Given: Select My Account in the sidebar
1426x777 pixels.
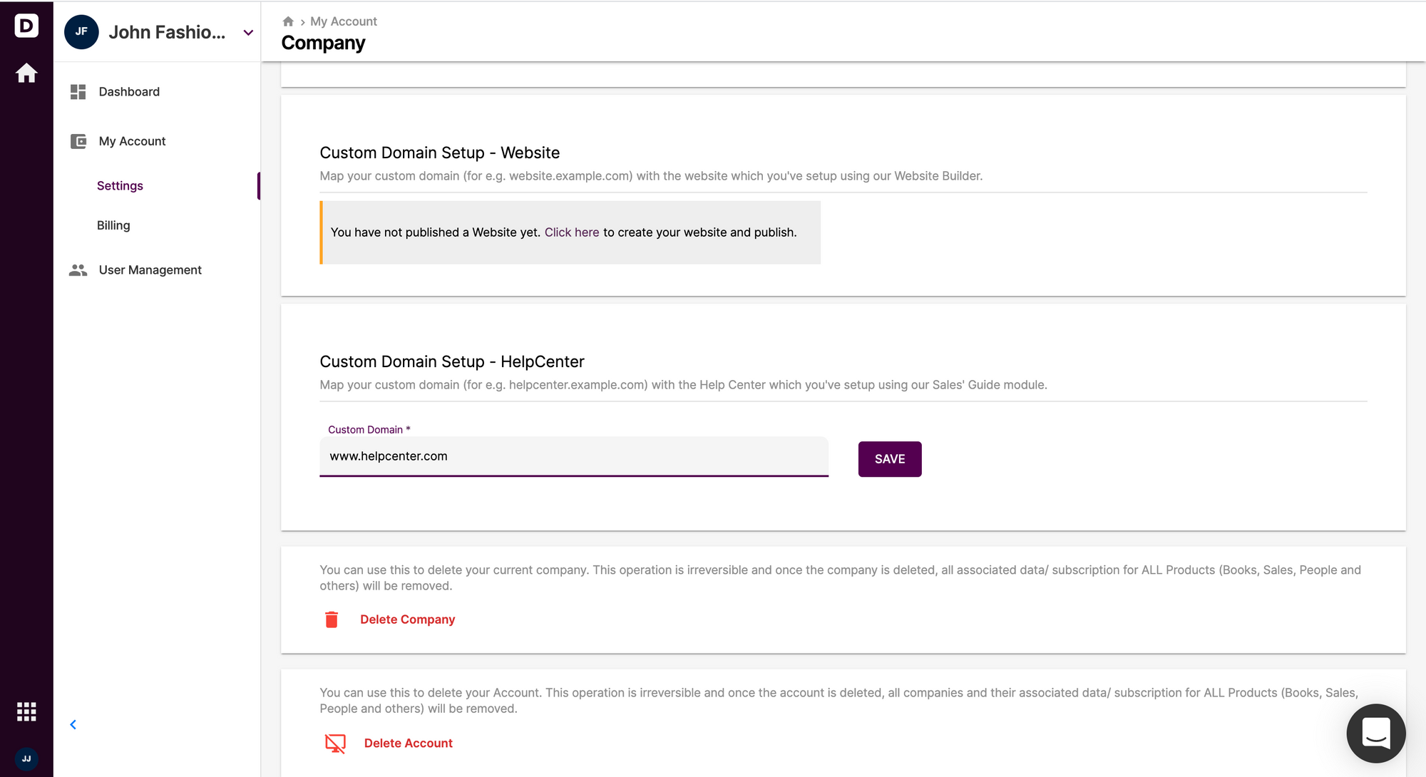Looking at the screenshot, I should (x=132, y=141).
